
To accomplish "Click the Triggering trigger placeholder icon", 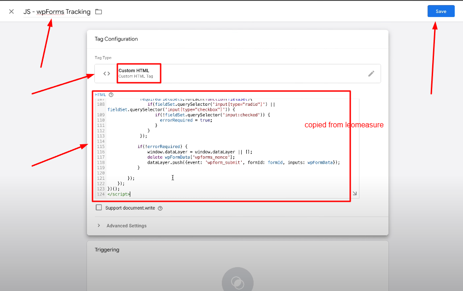I will (237, 282).
